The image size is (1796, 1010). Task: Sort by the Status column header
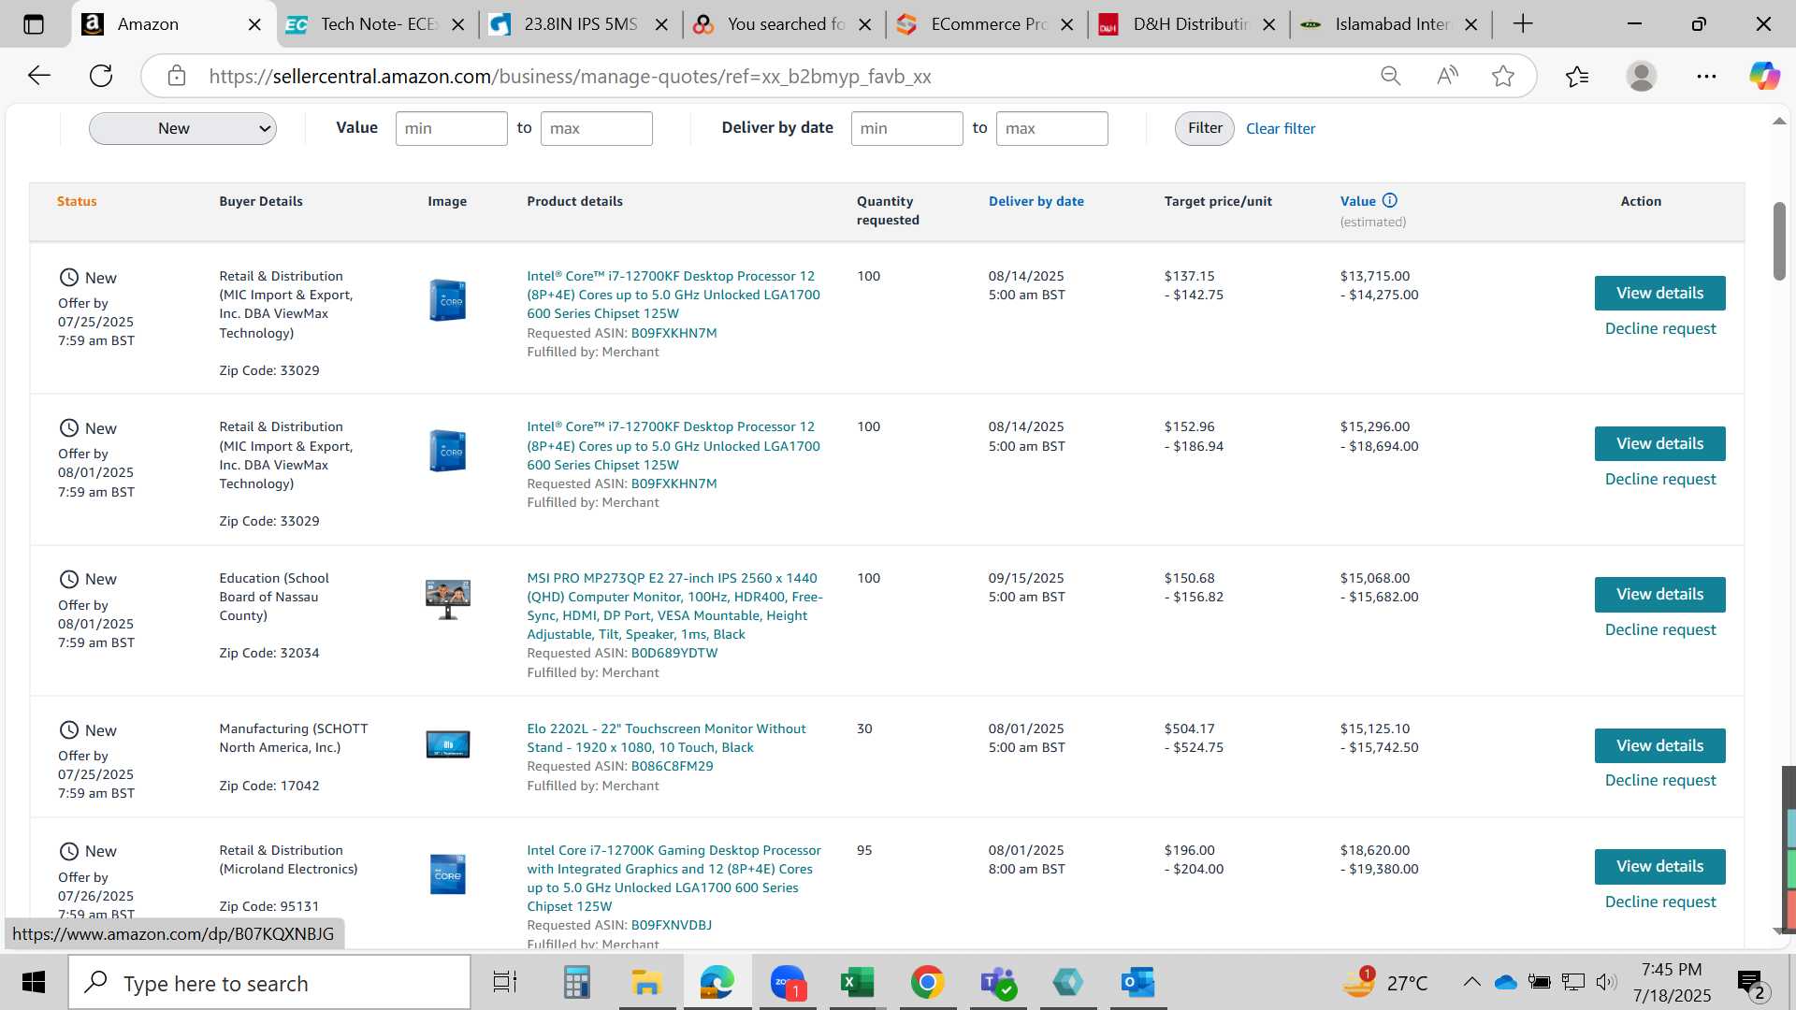coord(77,201)
